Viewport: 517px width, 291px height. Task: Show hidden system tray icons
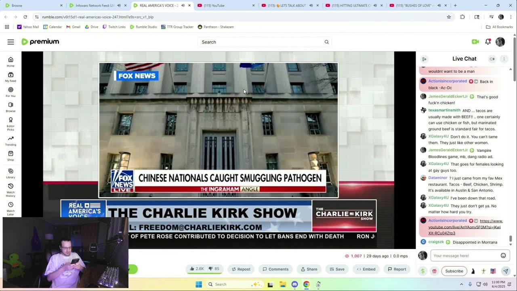point(461,284)
